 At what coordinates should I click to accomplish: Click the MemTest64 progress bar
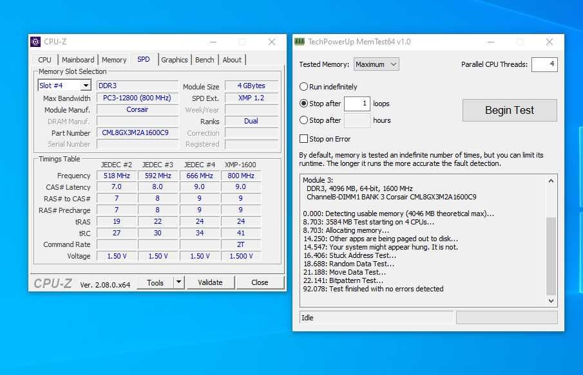[x=506, y=318]
